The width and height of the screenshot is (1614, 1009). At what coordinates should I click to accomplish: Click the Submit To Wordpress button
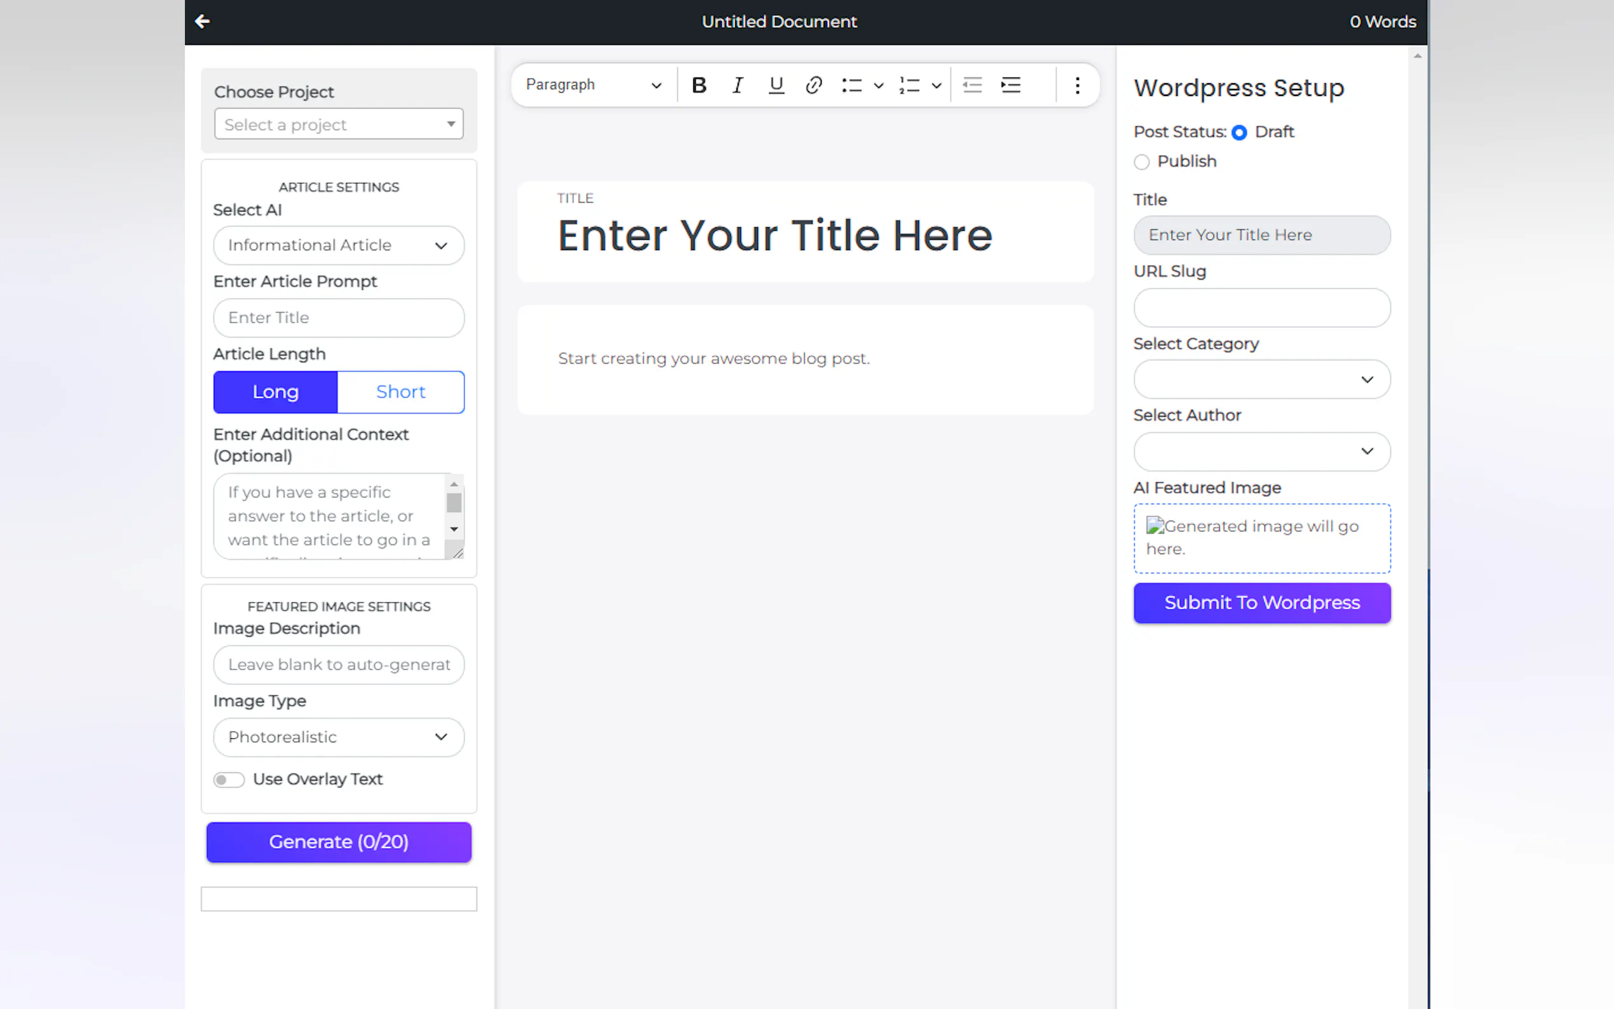pyautogui.click(x=1261, y=602)
